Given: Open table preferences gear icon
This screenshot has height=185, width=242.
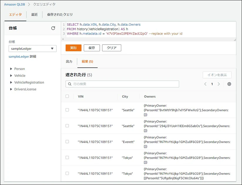Looking at the screenshot, I should pos(229,84).
